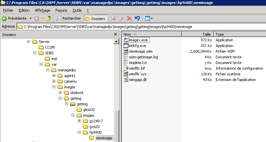
Task: Open the Outils menu
Action: (x=77, y=10)
